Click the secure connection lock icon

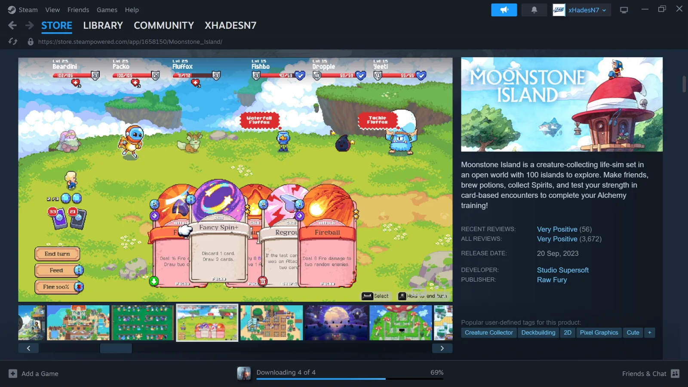pyautogui.click(x=31, y=42)
